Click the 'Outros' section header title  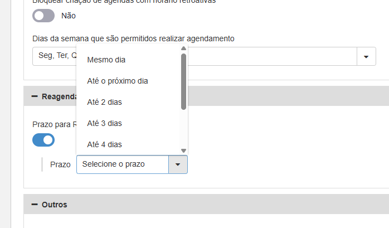[55, 205]
